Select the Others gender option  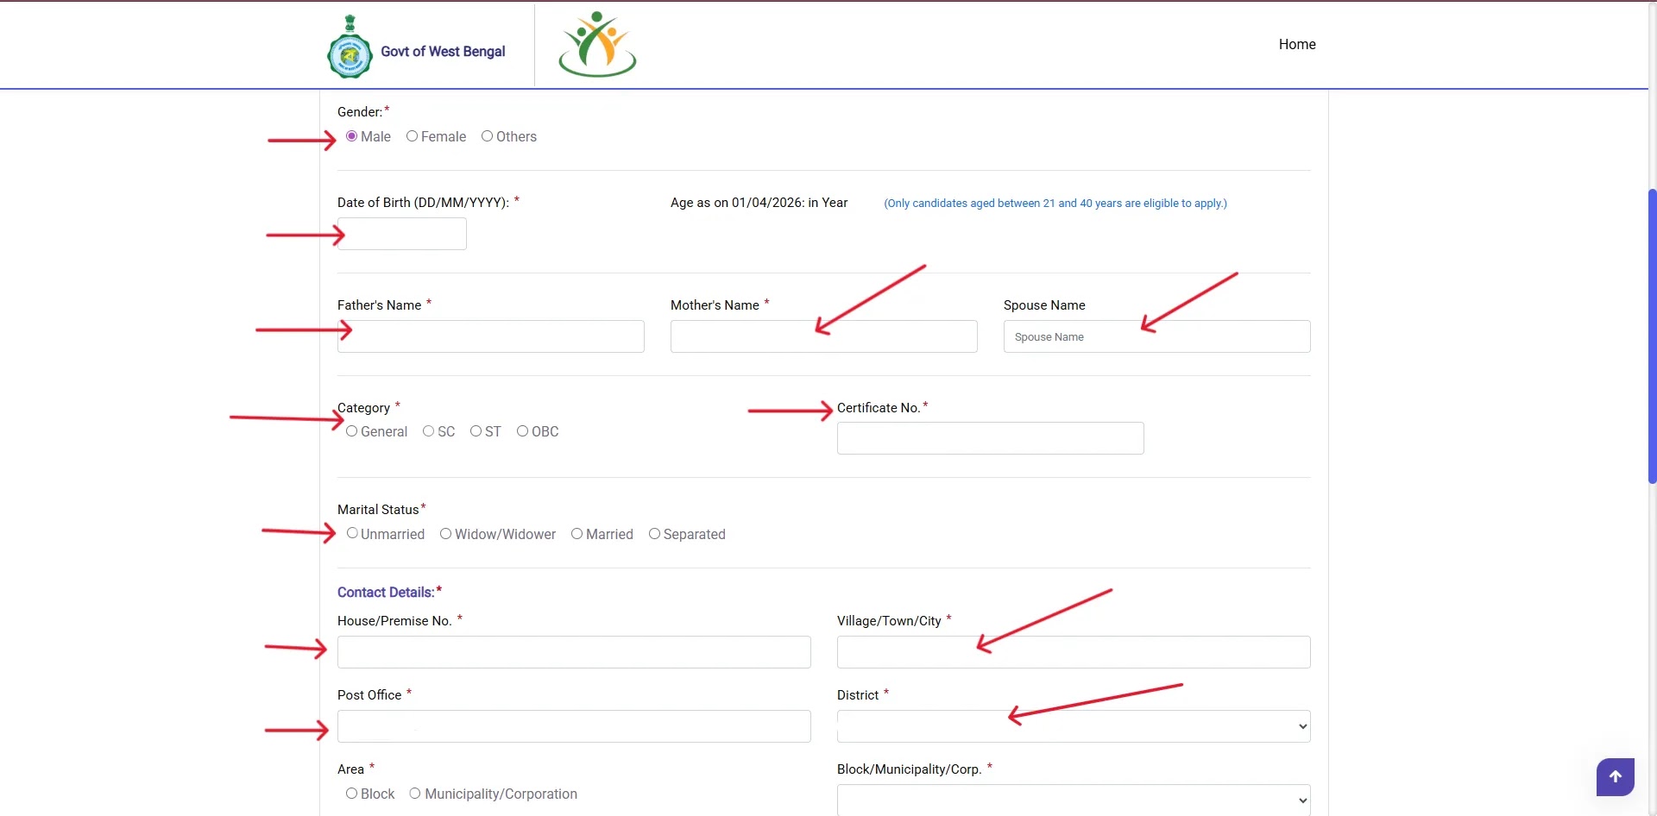[x=488, y=136]
